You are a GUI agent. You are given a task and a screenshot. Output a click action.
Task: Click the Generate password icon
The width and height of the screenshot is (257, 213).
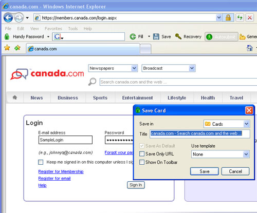tap(242, 36)
